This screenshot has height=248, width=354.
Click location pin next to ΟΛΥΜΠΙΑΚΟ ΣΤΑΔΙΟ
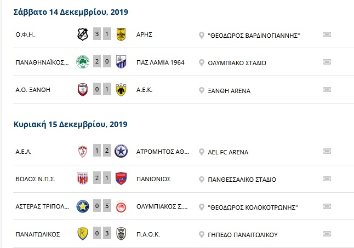click(x=201, y=62)
